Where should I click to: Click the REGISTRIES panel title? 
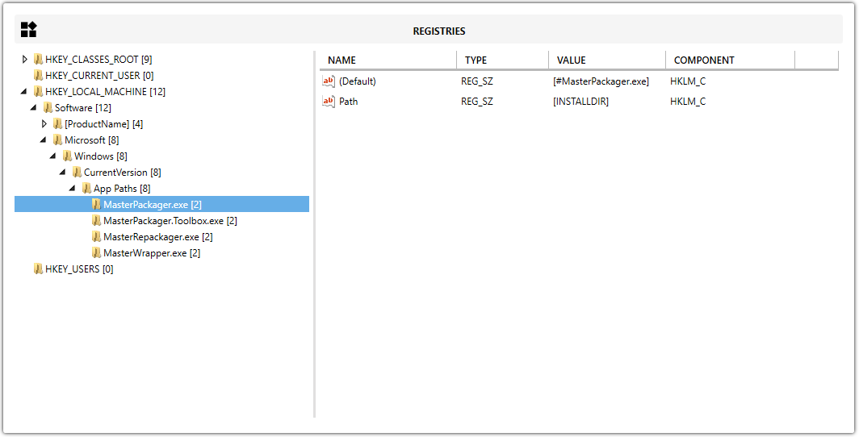pyautogui.click(x=439, y=31)
